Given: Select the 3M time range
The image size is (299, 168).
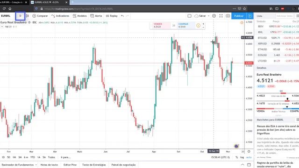Looking at the screenshot, I should tap(20, 157).
